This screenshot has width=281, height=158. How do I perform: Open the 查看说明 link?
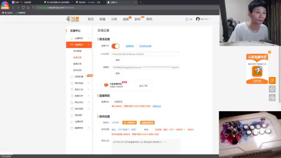click(157, 106)
